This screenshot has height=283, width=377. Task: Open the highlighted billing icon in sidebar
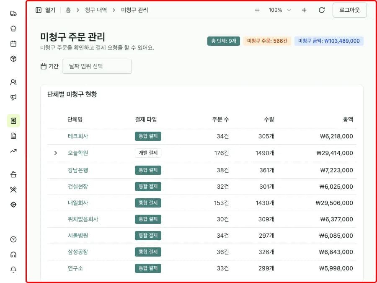[x=13, y=120]
